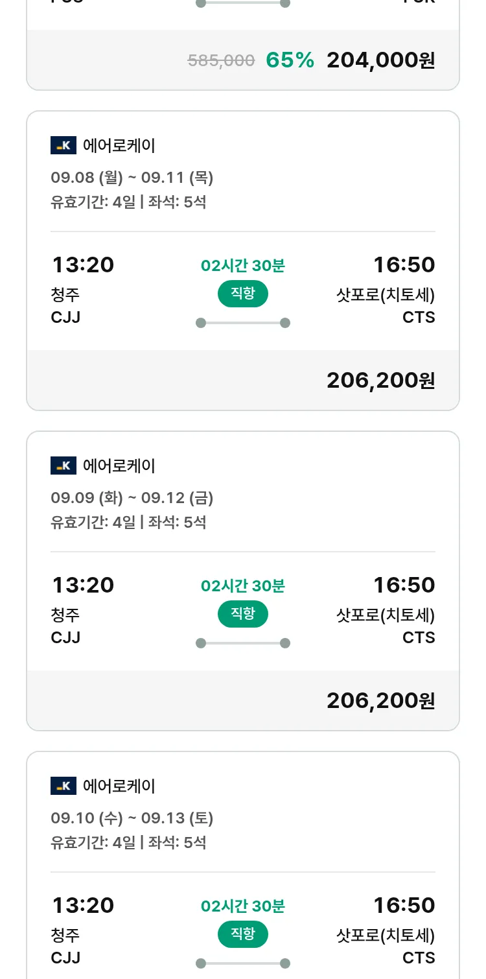Click 샷포로(치토세) destination on 09.08 flight
The image size is (486, 979).
tap(386, 296)
